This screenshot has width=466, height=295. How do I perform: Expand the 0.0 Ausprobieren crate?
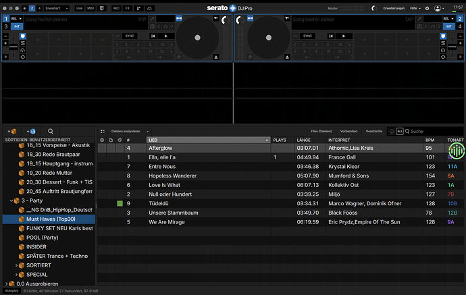pos(7,284)
